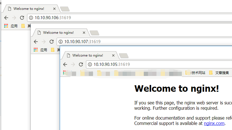This screenshot has width=232, height=130.
Task: Reload the 10.10.90.105 page
Action: click(81, 64)
